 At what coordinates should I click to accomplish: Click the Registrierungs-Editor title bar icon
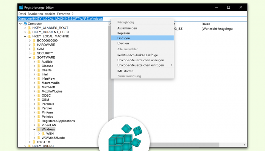pyautogui.click(x=21, y=8)
